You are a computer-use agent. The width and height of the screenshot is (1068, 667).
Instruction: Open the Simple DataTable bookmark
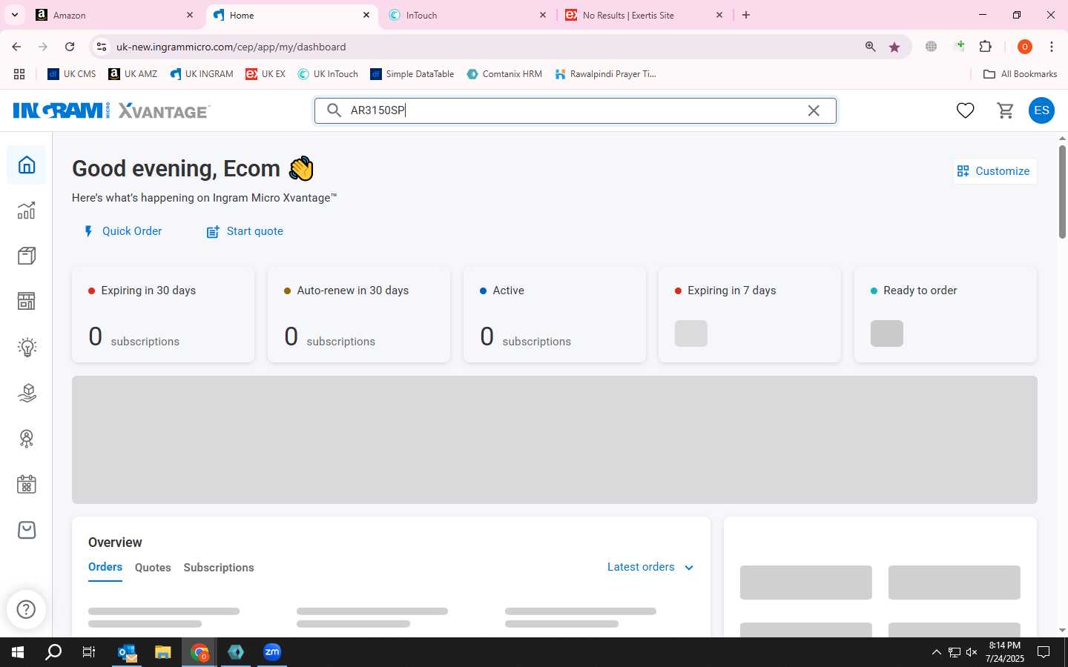(x=412, y=74)
